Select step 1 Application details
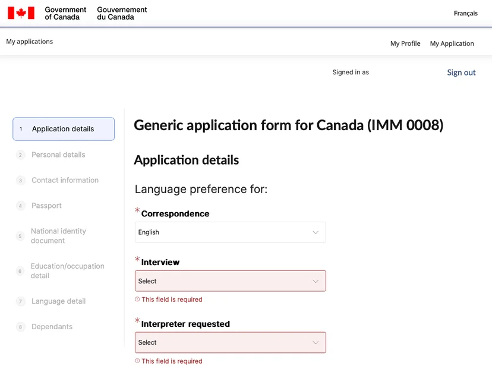Image resolution: width=492 pixels, height=369 pixels. click(x=64, y=129)
